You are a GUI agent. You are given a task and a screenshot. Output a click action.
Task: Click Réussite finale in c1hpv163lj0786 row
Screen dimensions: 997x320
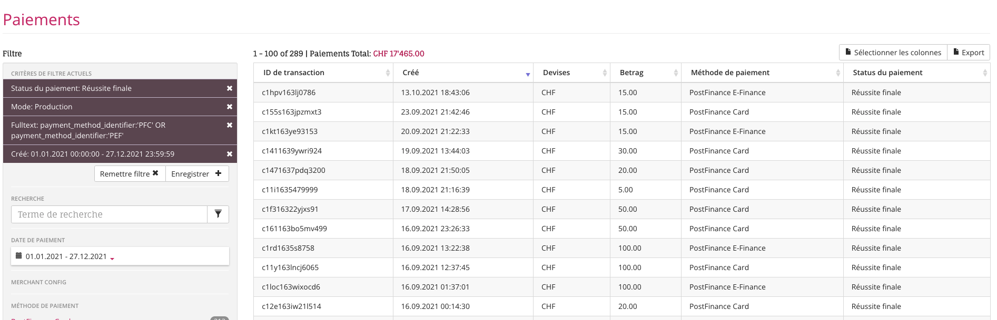876,92
